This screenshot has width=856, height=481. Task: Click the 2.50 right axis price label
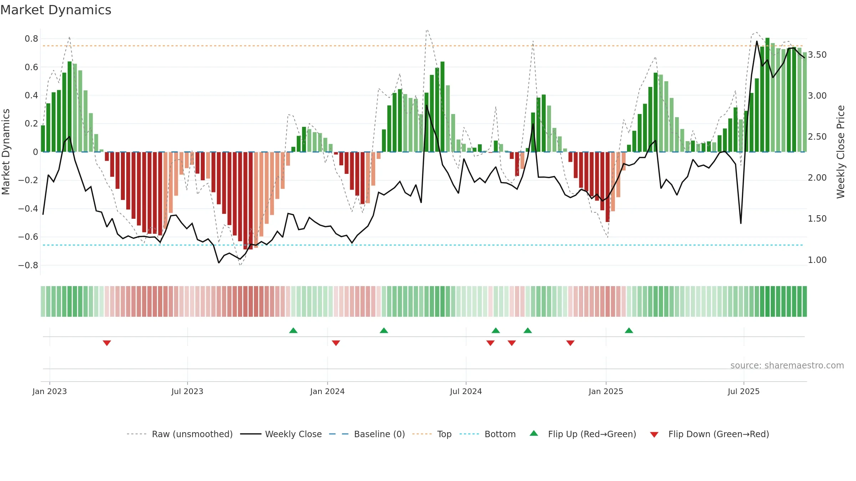817,136
